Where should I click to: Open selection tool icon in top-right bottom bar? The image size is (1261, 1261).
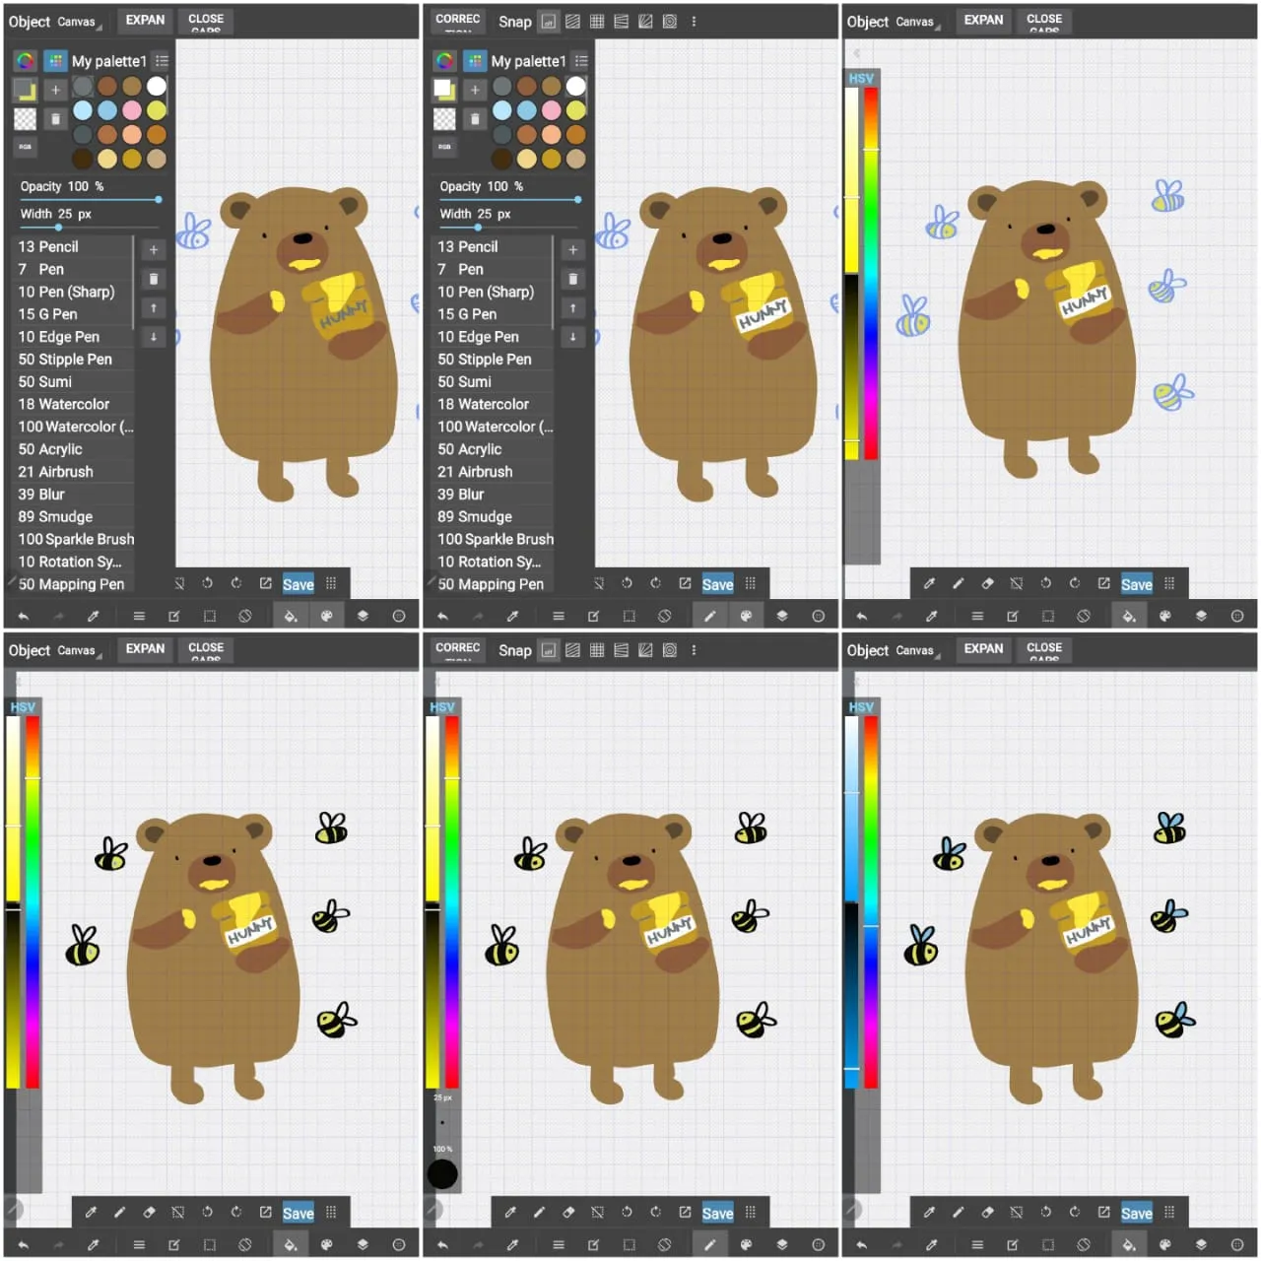point(1048,616)
